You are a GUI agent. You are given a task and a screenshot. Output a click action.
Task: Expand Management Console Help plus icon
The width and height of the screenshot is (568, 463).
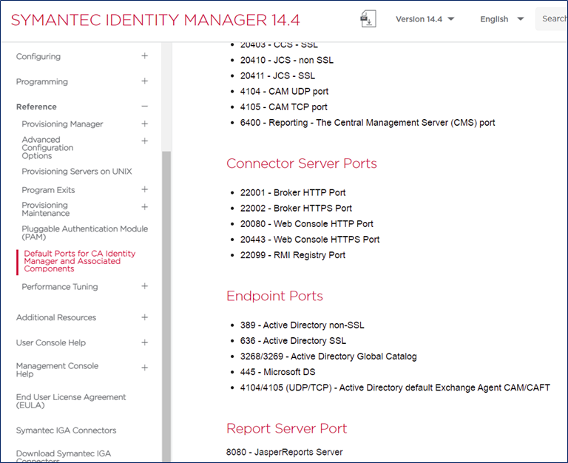coord(144,368)
